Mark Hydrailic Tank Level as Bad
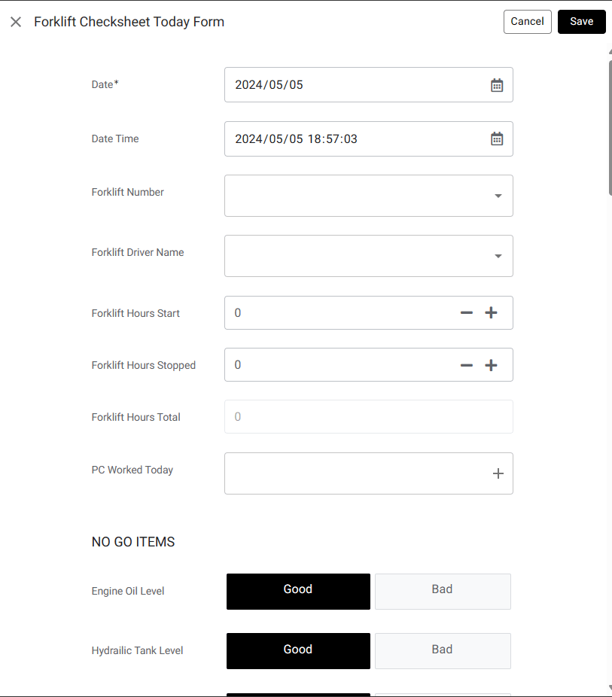Screen dimensions: 612x697 tap(443, 650)
